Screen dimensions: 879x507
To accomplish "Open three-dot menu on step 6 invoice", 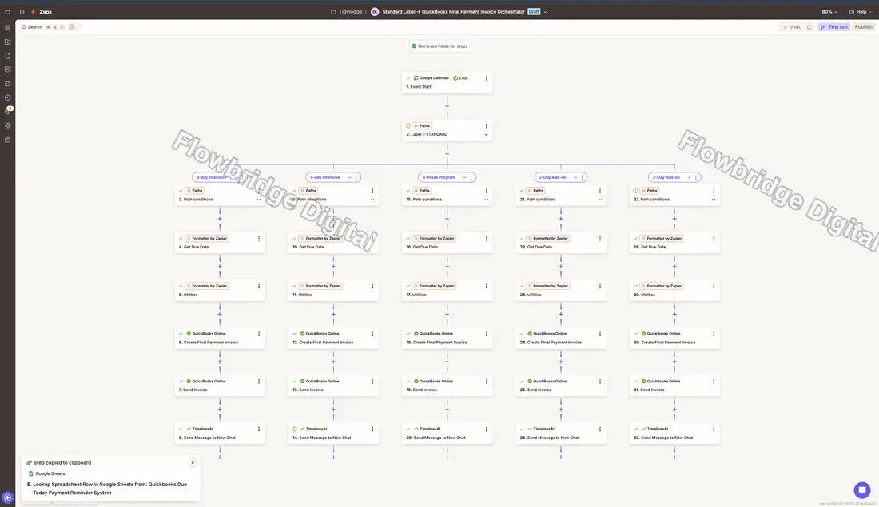I will click(x=259, y=334).
